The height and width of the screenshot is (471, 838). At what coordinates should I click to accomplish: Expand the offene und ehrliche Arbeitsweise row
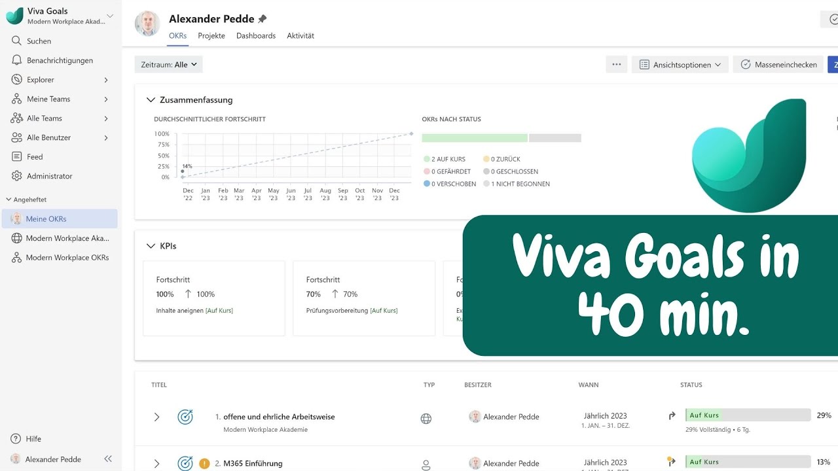click(x=156, y=417)
